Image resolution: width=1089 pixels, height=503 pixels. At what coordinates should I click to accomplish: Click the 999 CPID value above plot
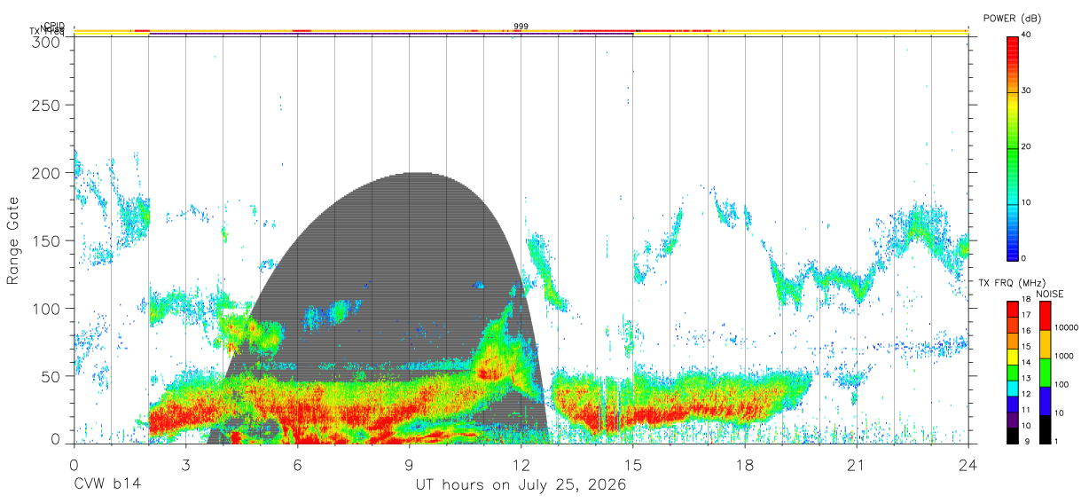point(521,27)
